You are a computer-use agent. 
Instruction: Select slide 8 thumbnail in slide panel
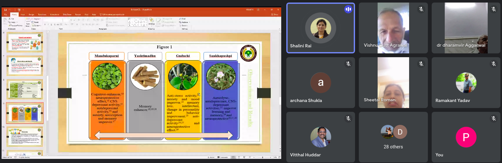pyautogui.click(x=25, y=90)
